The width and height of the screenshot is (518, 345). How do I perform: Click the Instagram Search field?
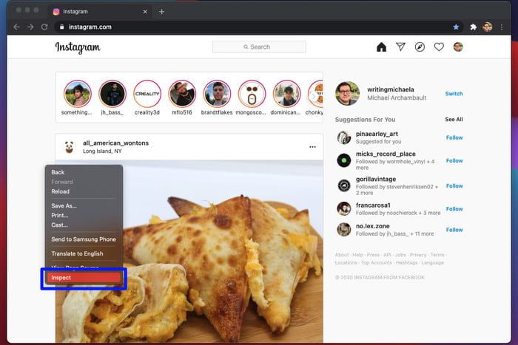coord(259,47)
